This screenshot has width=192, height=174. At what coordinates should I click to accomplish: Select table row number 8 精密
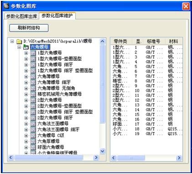[146, 81]
